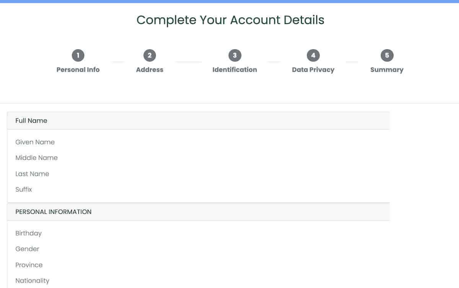Go to the Personal Info step label

coord(78,70)
